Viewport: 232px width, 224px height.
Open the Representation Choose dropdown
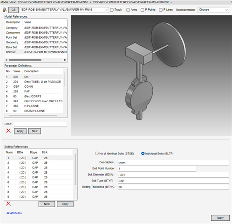coord(213,10)
